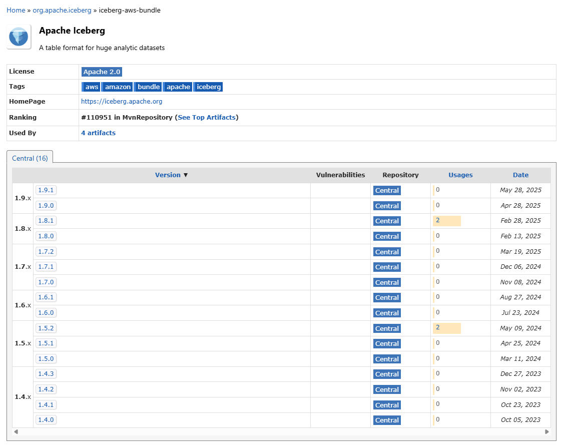This screenshot has width=563, height=447.
Task: Sort by Version column header
Action: (x=168, y=175)
